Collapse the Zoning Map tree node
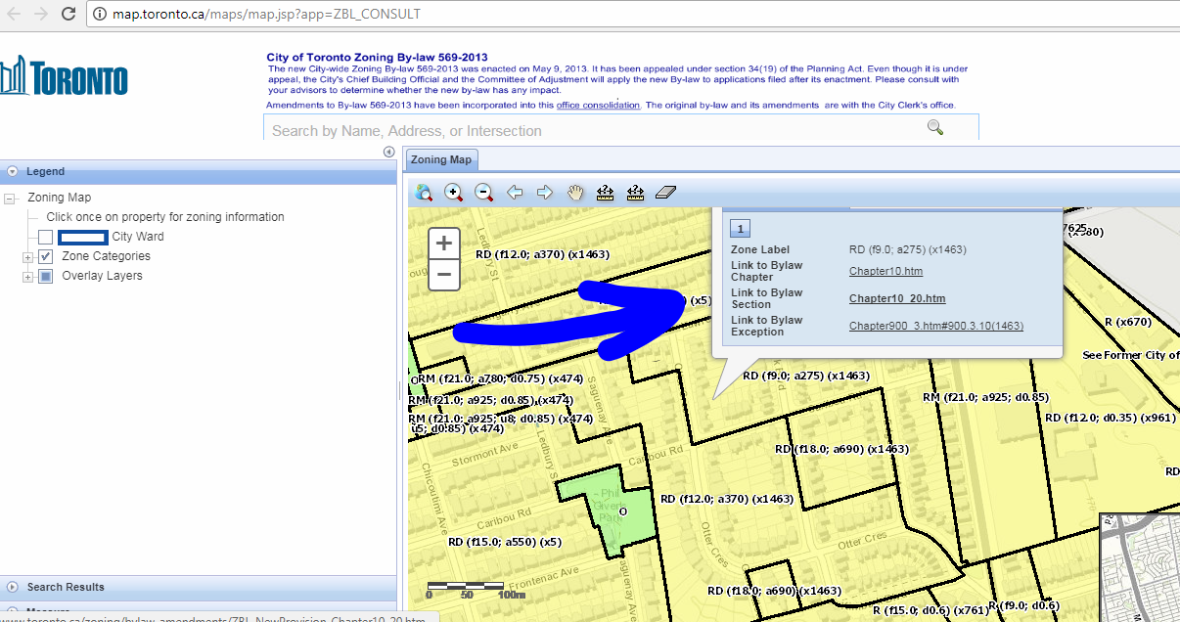 pyautogui.click(x=10, y=199)
